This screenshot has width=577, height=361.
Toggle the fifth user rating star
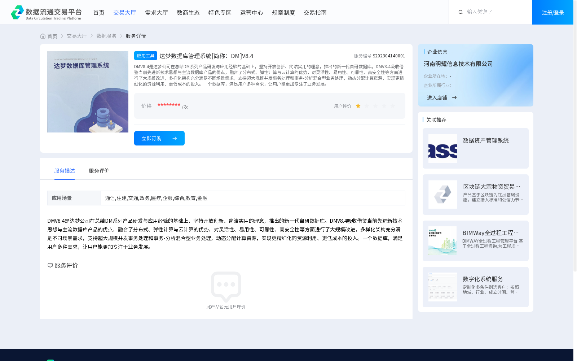point(393,106)
